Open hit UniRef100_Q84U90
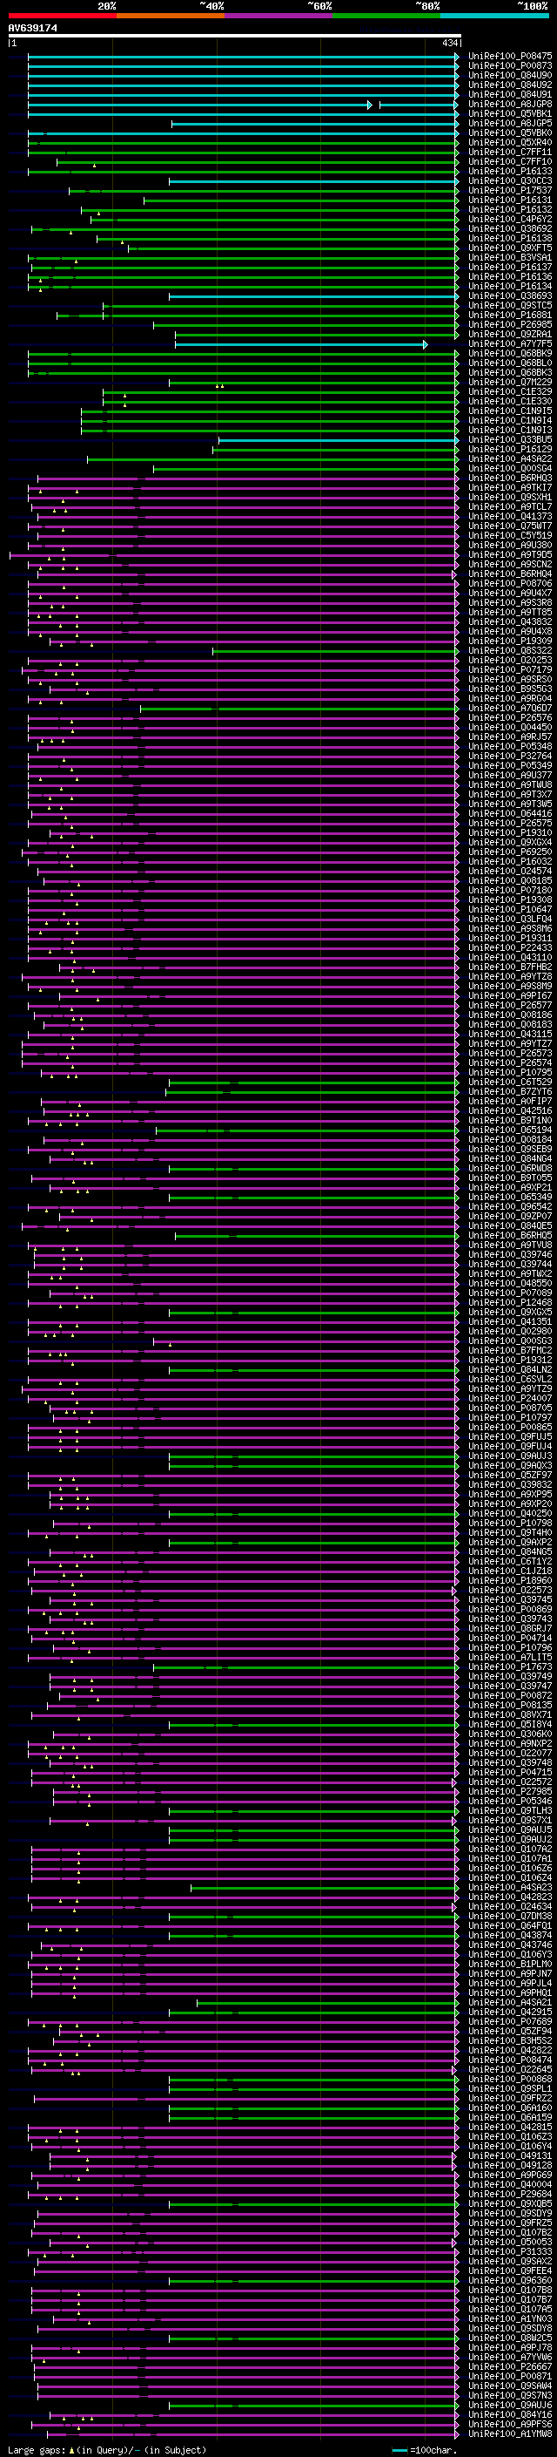 point(509,75)
